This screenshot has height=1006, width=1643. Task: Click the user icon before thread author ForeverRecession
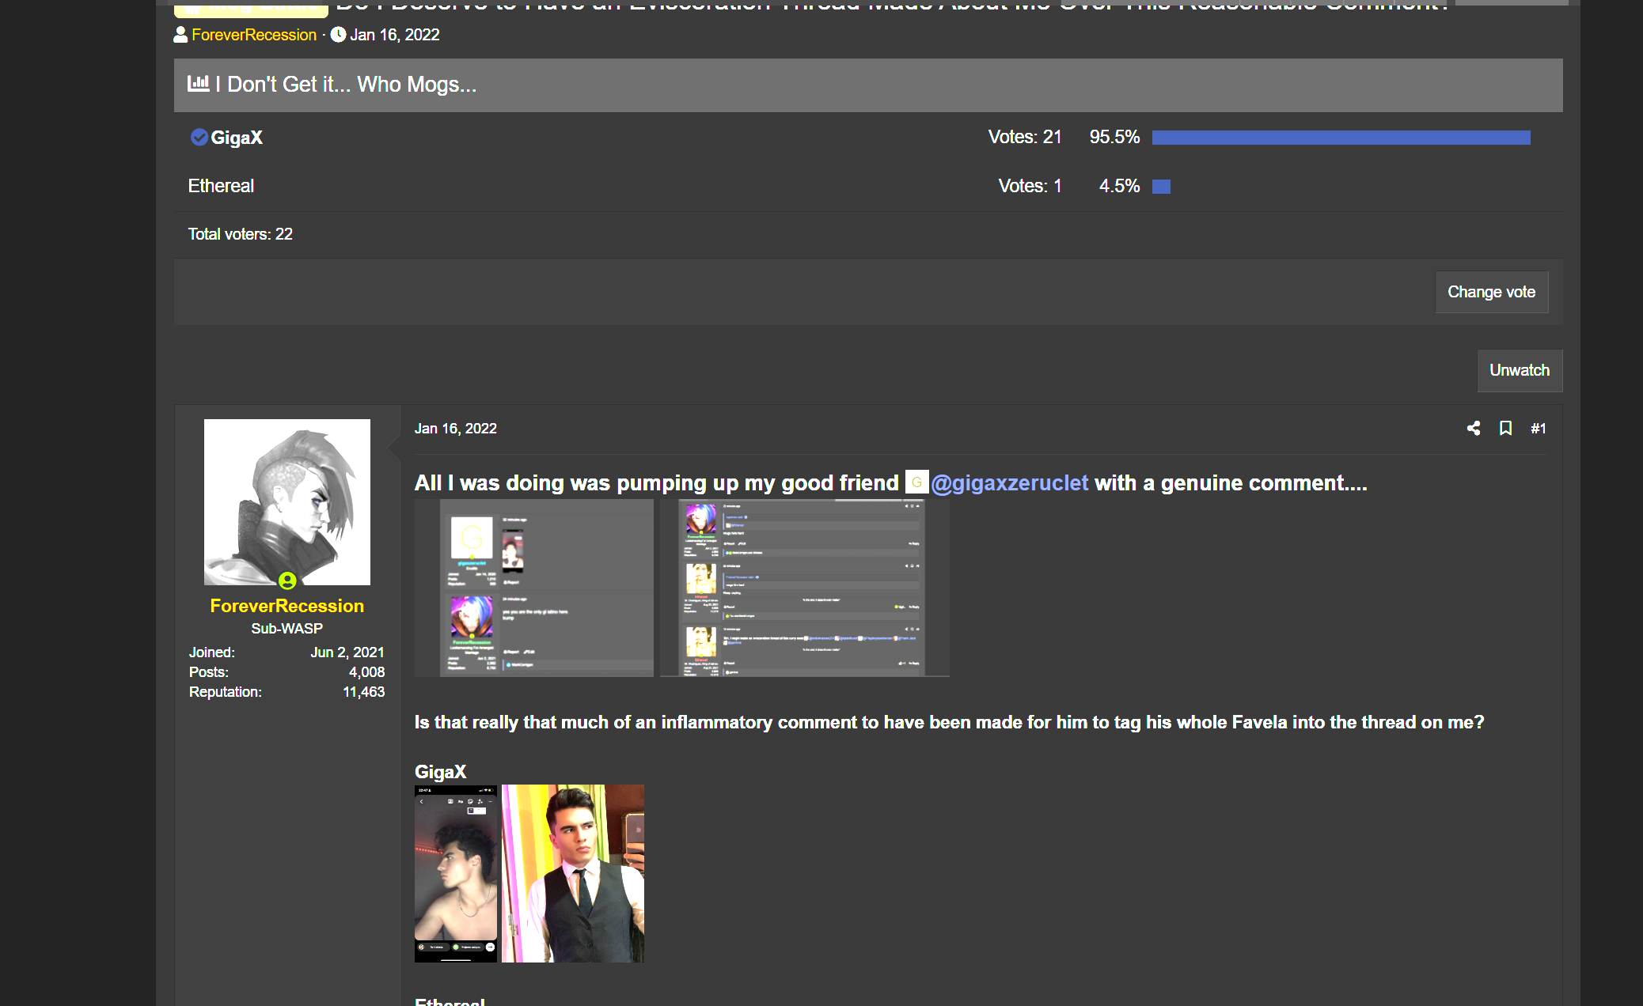pyautogui.click(x=180, y=34)
